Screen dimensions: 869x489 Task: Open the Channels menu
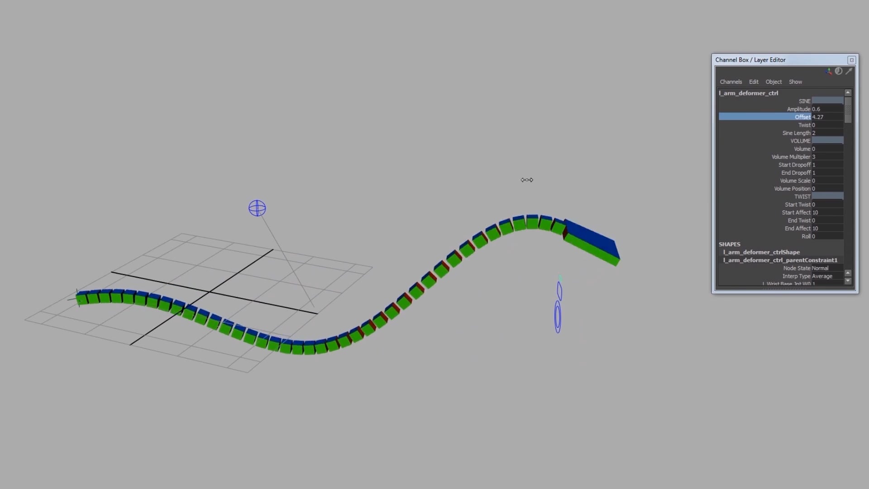[x=731, y=82]
